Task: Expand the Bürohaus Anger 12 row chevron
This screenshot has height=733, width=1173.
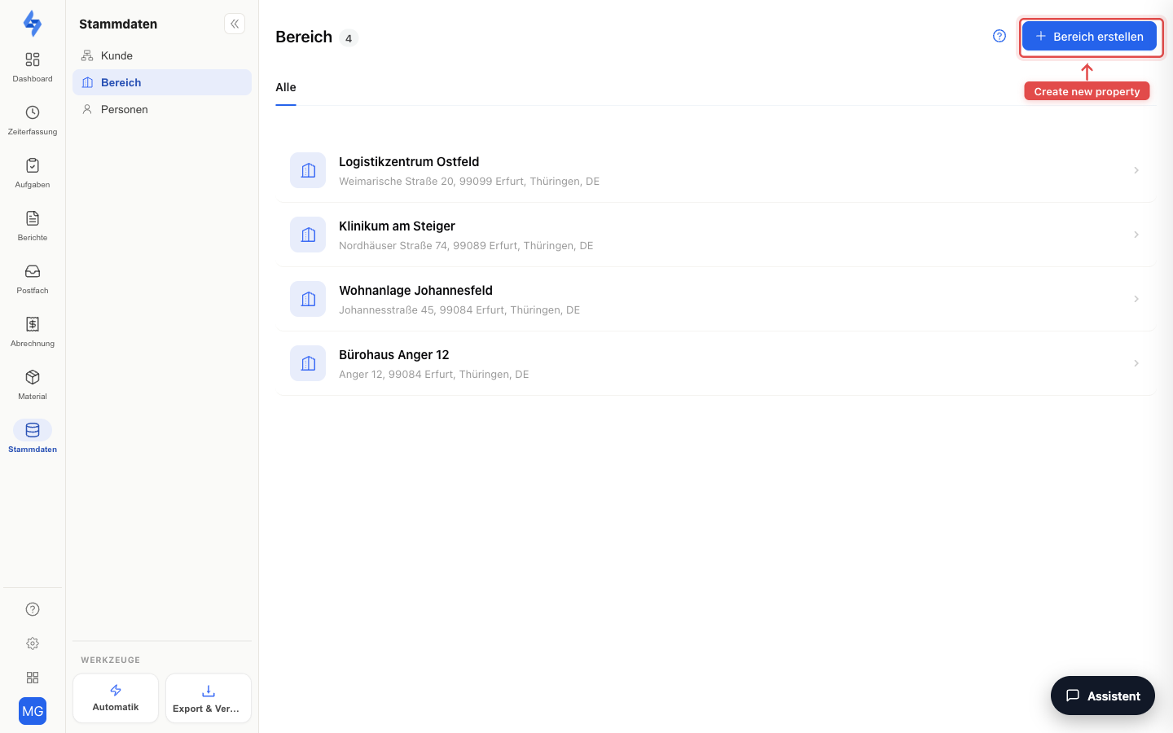Action: [x=1136, y=363]
